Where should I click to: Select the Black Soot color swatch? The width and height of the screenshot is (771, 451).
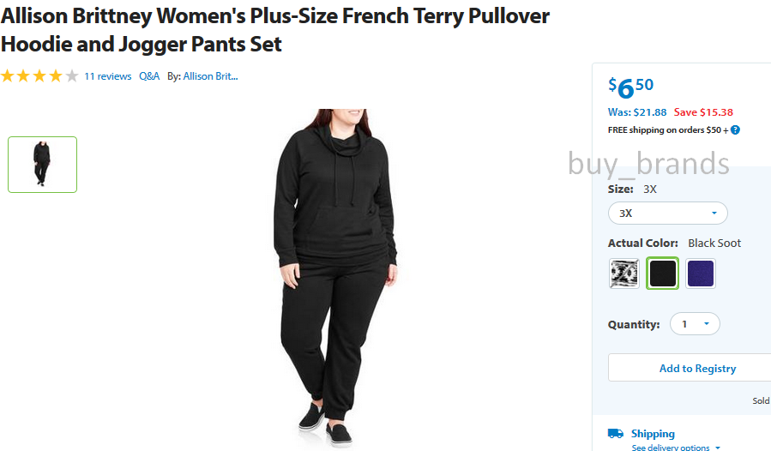tap(662, 274)
